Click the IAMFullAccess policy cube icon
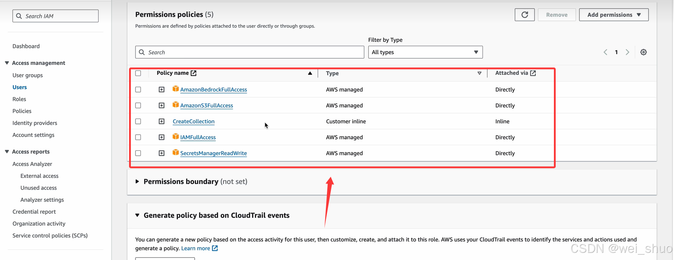 tap(176, 136)
